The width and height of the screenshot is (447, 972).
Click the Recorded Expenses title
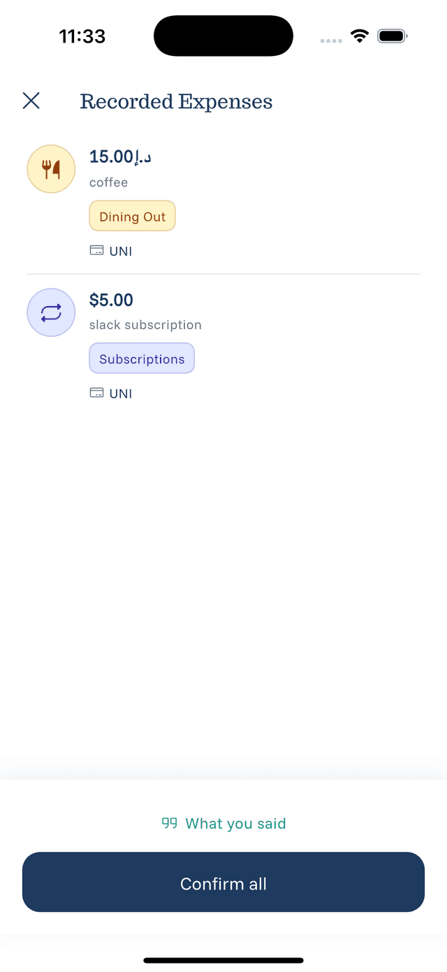click(x=177, y=101)
